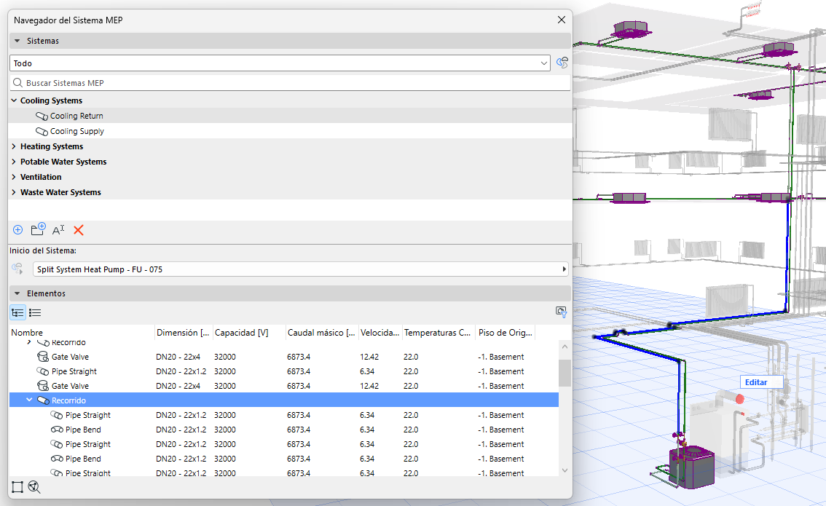Click the selected Recorrido route icon
This screenshot has width=826, height=506.
click(43, 400)
